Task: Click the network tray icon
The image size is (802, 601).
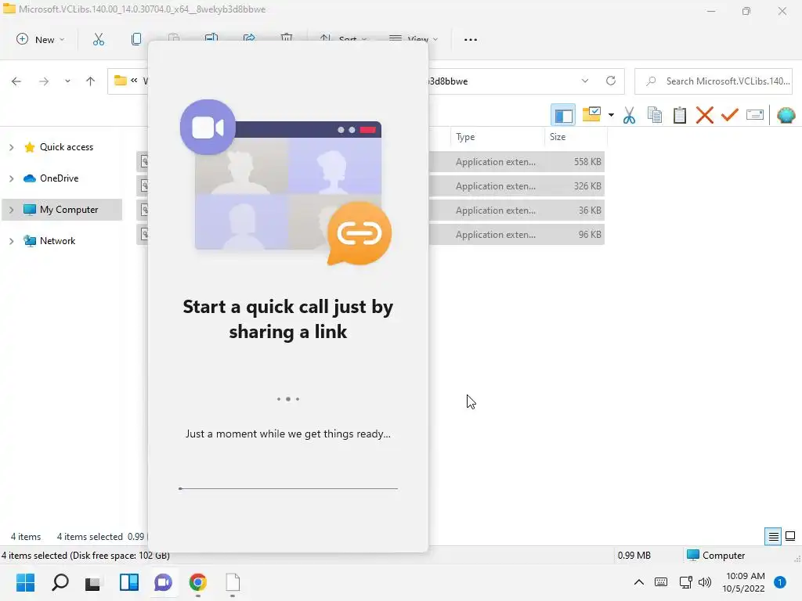Action: click(685, 582)
